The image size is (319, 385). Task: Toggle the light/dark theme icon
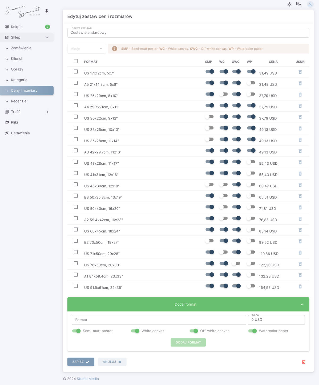[x=289, y=5]
